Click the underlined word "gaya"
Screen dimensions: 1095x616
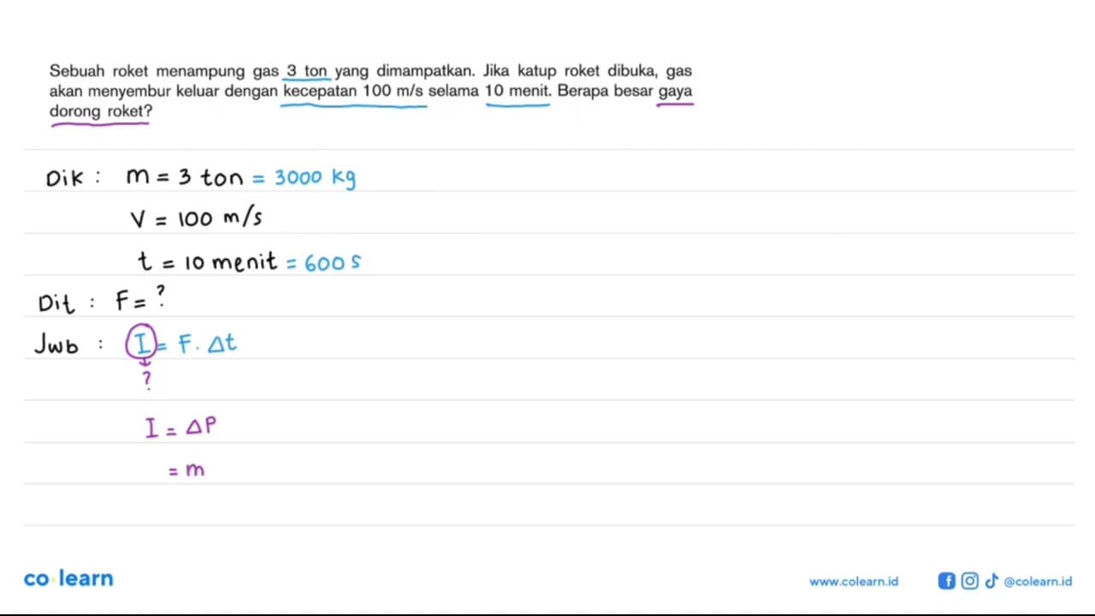coord(675,91)
